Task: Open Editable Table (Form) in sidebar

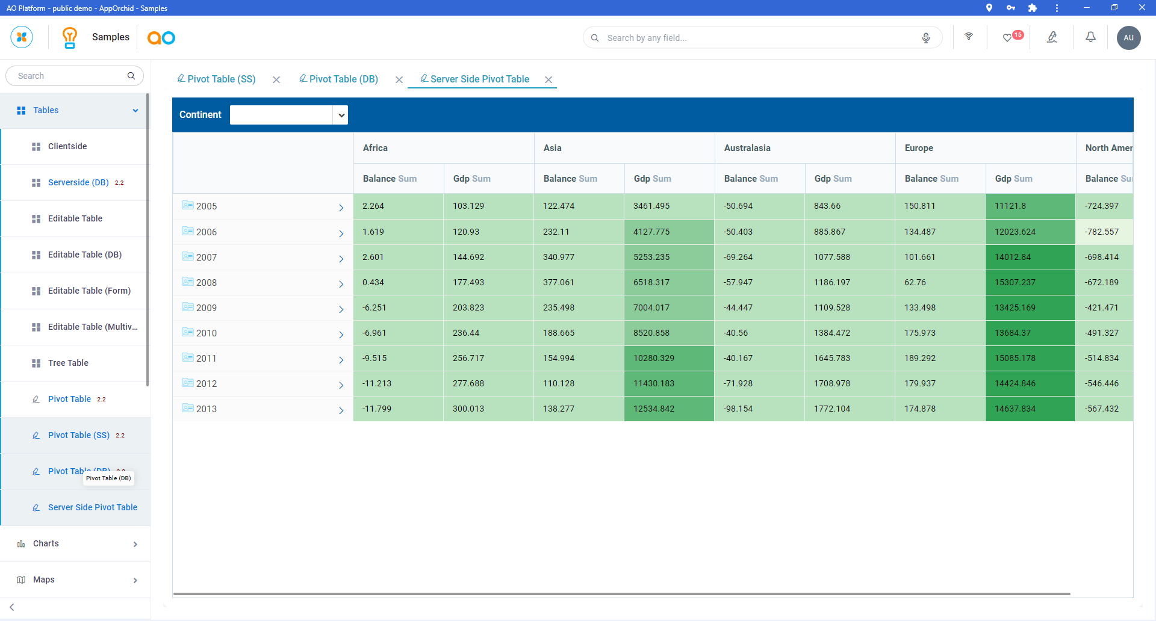Action: click(x=89, y=291)
